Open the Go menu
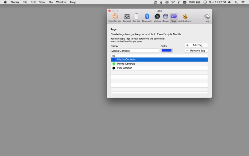 pyautogui.click(x=51, y=2)
